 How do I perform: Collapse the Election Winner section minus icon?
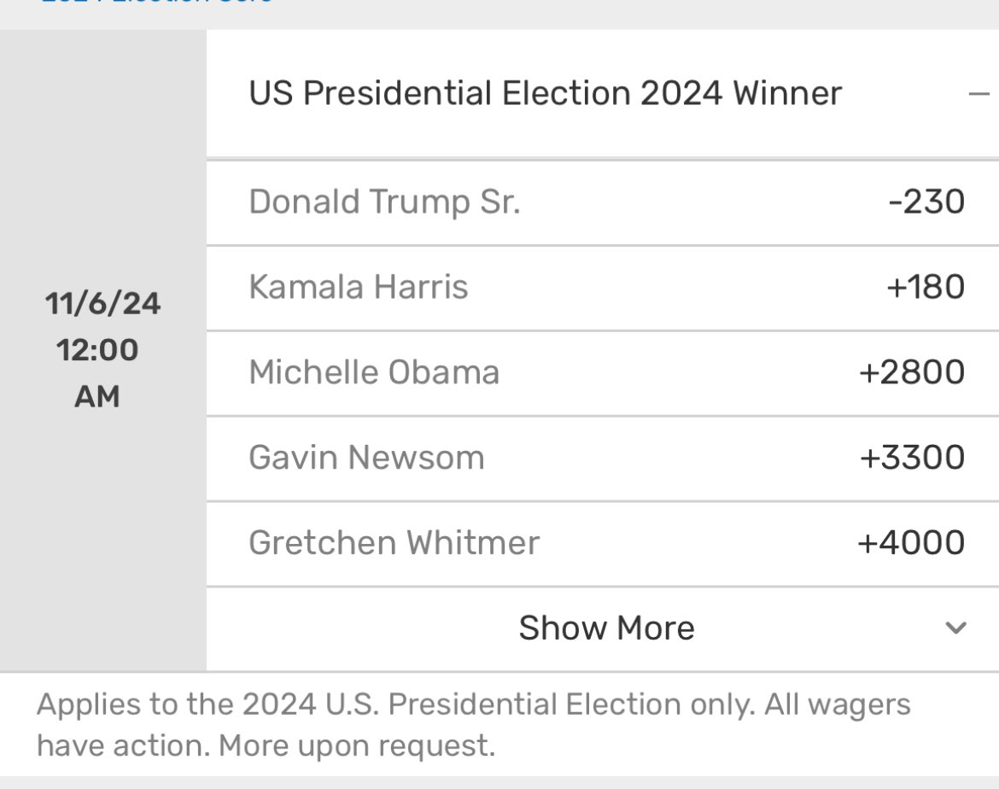[x=979, y=93]
